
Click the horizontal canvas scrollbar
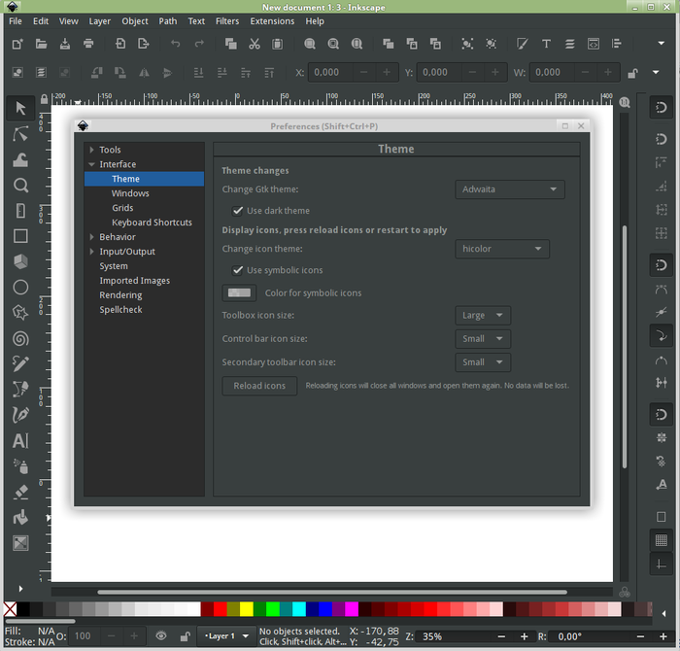coord(332,592)
